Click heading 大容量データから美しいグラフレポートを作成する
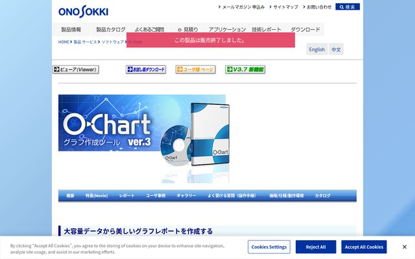This screenshot has height=259, width=415. click(x=138, y=231)
